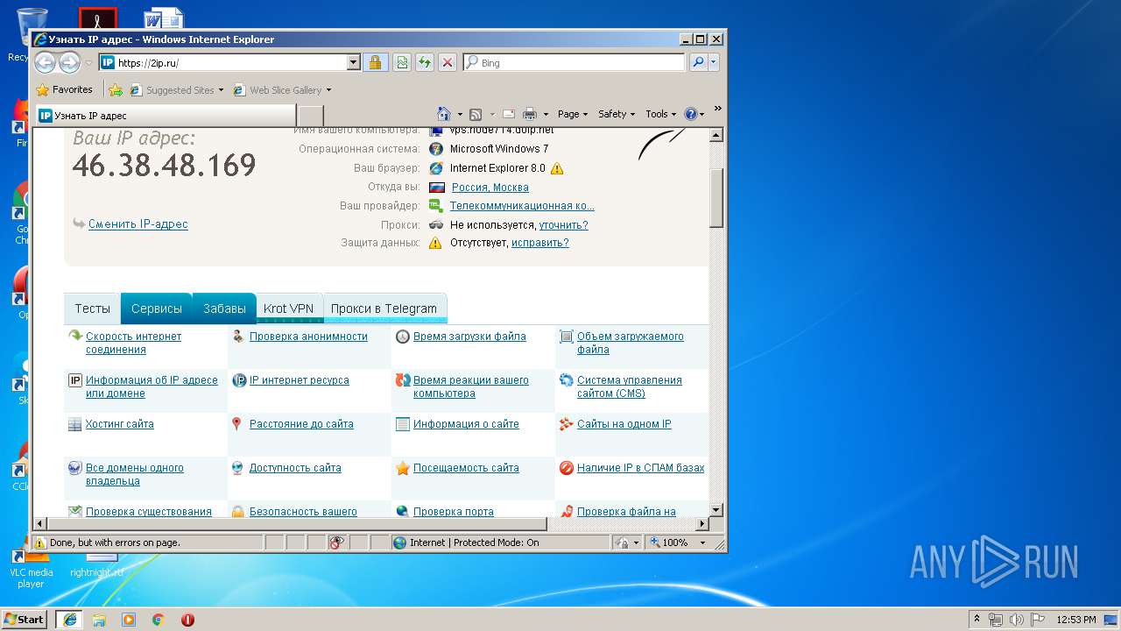Image resolution: width=1121 pixels, height=631 pixels.
Task: Switch to the Сервисы tab
Action: click(x=157, y=308)
